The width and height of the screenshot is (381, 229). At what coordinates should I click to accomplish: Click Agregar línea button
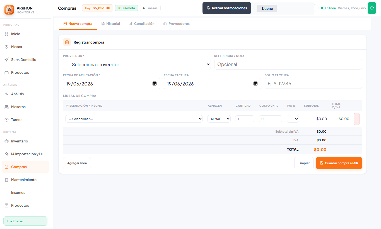pos(77,163)
